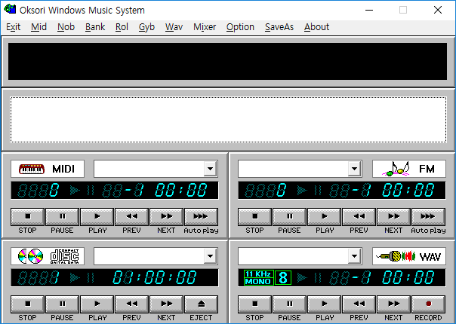The width and height of the screenshot is (456, 324).
Task: Click the Oksori app icon in title bar
Action: coord(10,9)
